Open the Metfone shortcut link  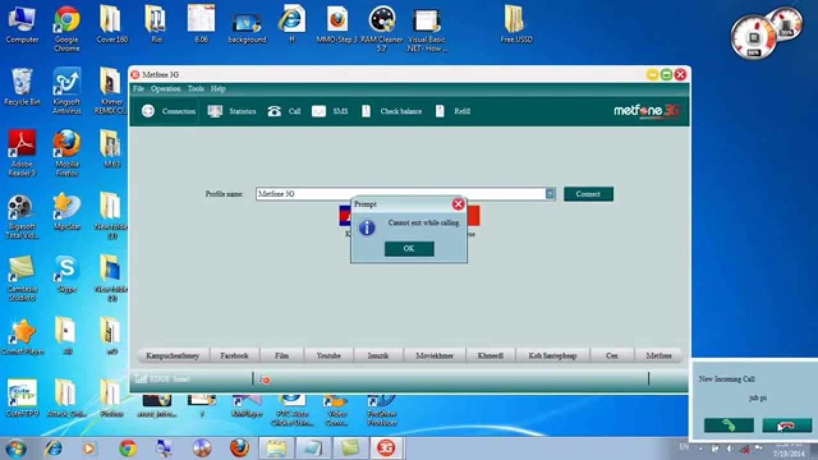(659, 355)
